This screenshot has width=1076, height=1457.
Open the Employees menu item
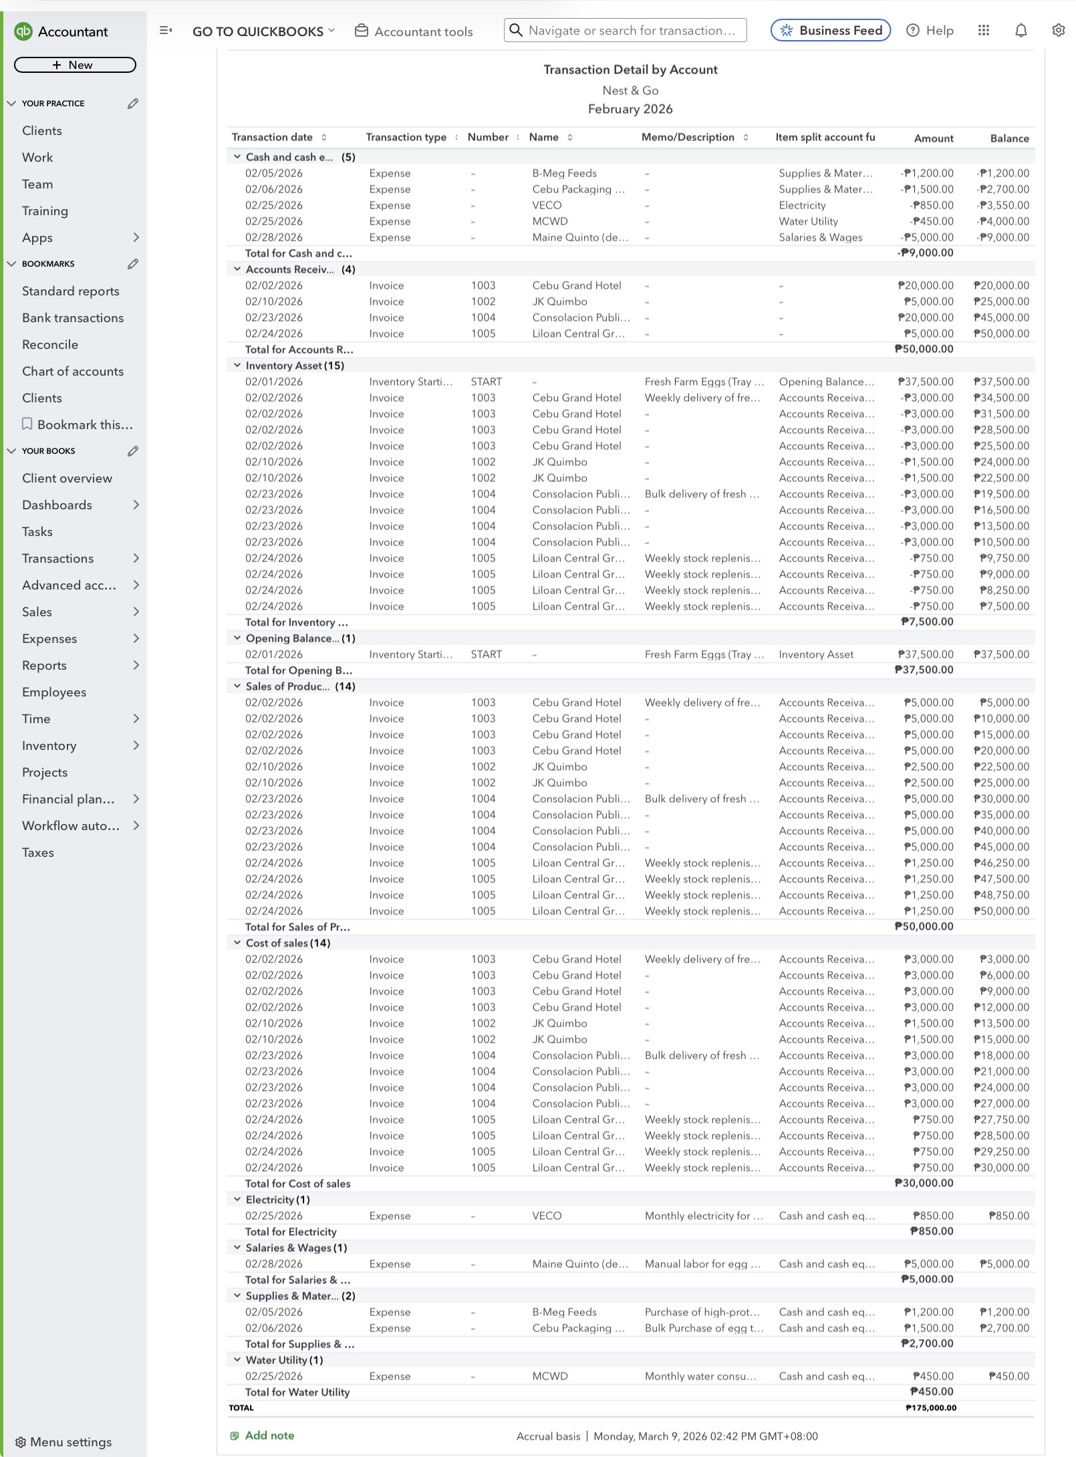click(x=54, y=692)
